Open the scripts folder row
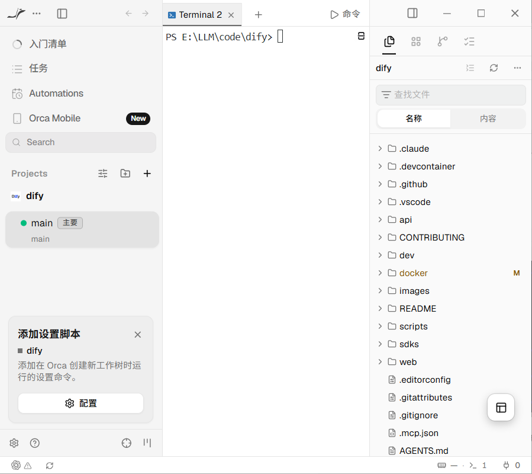 pyautogui.click(x=450, y=326)
